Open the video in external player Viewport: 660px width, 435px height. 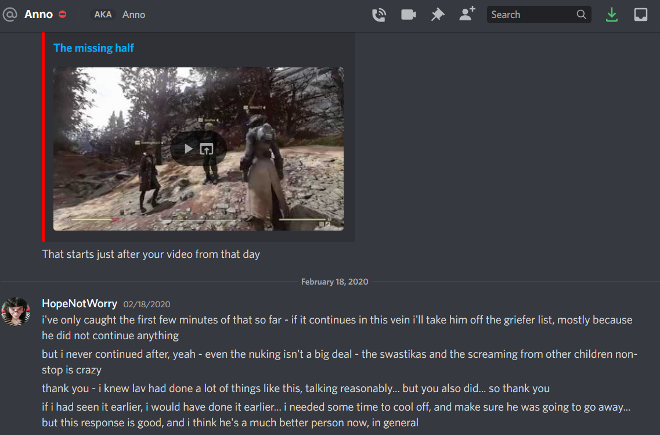[x=207, y=149]
